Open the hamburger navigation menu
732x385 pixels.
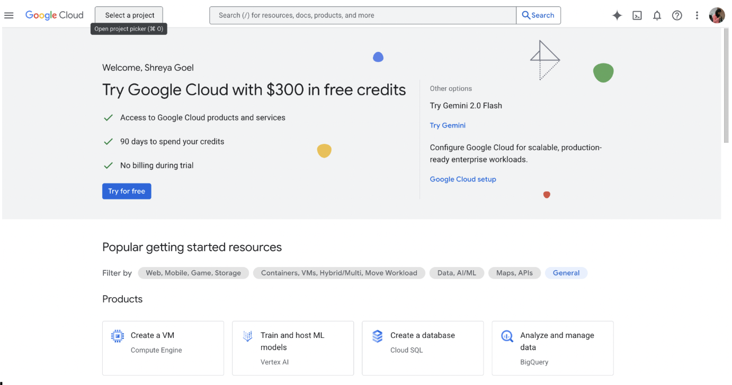point(8,15)
